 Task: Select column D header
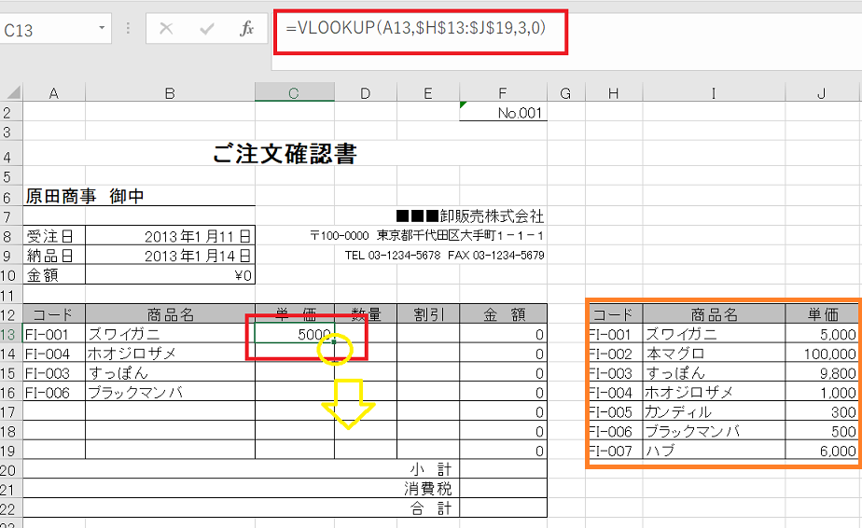point(365,93)
